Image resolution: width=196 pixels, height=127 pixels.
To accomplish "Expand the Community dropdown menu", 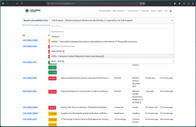I will [x=133, y=11].
